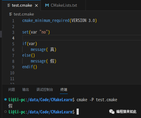The width and height of the screenshot is (141, 118).
Task: Click the hollow prompt decoration circle in terminal
Action: pyautogui.click(x=5, y=112)
